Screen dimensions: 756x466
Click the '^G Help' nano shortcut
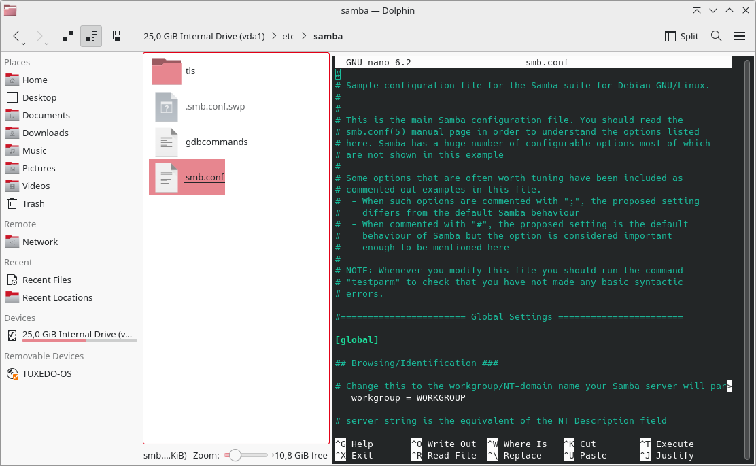coord(354,444)
